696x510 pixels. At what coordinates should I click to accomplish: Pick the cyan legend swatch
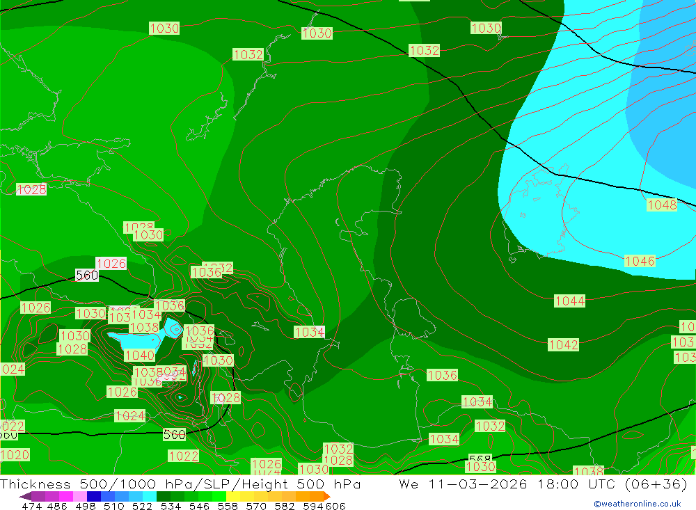150,496
